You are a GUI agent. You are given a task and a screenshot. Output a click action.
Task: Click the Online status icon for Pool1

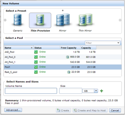(x=36, y=67)
